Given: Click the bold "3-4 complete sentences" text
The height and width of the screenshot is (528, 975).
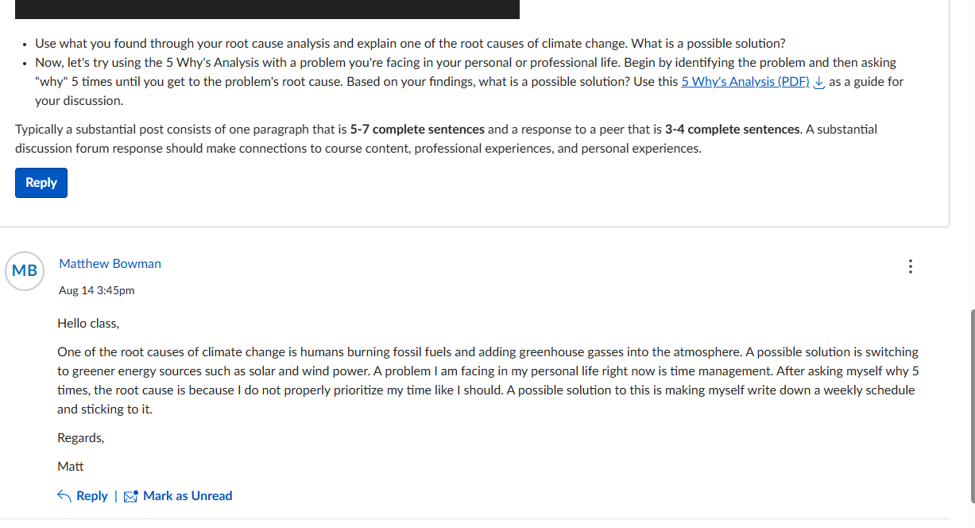Looking at the screenshot, I should tap(732, 129).
